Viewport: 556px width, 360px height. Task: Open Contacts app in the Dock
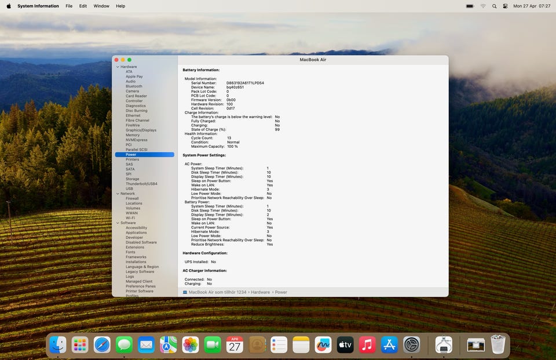[257, 345]
